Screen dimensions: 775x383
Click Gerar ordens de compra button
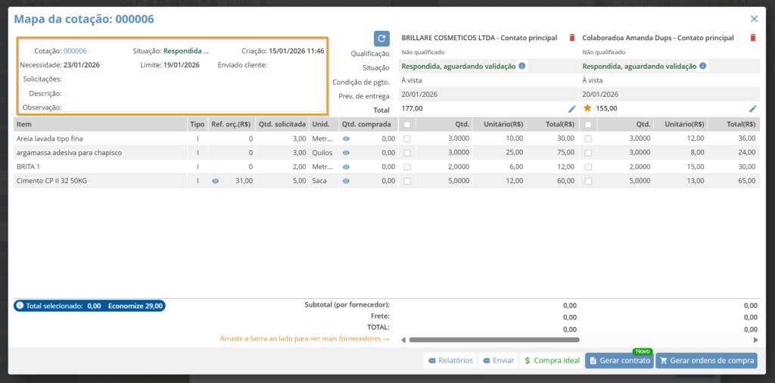pyautogui.click(x=706, y=360)
